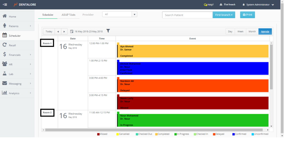Open the First branch dropdown button
The image size is (285, 160).
click(224, 15)
